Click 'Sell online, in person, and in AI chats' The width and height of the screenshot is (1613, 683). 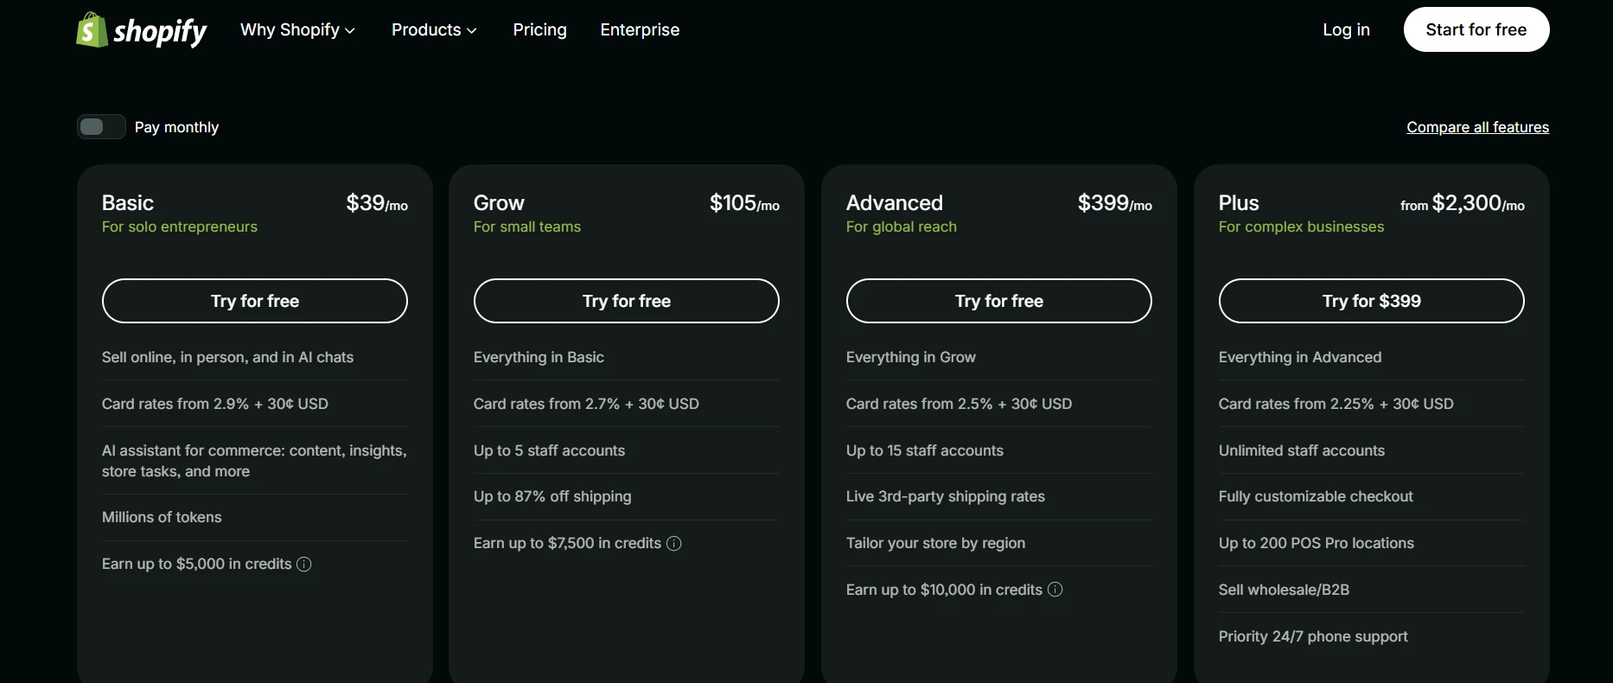click(x=227, y=357)
